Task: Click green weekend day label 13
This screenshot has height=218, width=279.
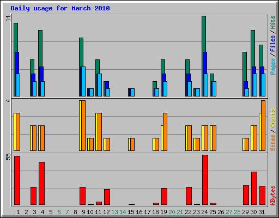Action: click(114, 212)
